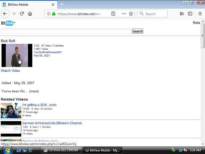The width and height of the screenshot is (205, 154).
Task: Click the network tray icon
Action: [x=180, y=150]
